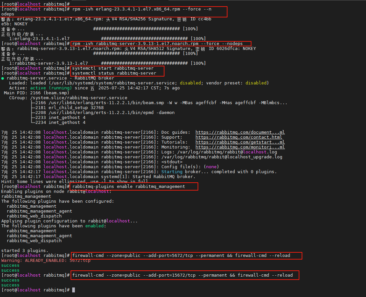Viewport: 366px width, 297px height.
Task: Click '2233 inet_gethost 4' process line
Action: coord(60,118)
